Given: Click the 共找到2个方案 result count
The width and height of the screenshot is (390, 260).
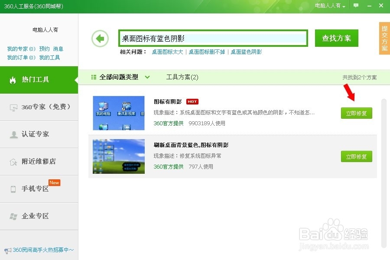Looking at the screenshot, I should (359, 78).
